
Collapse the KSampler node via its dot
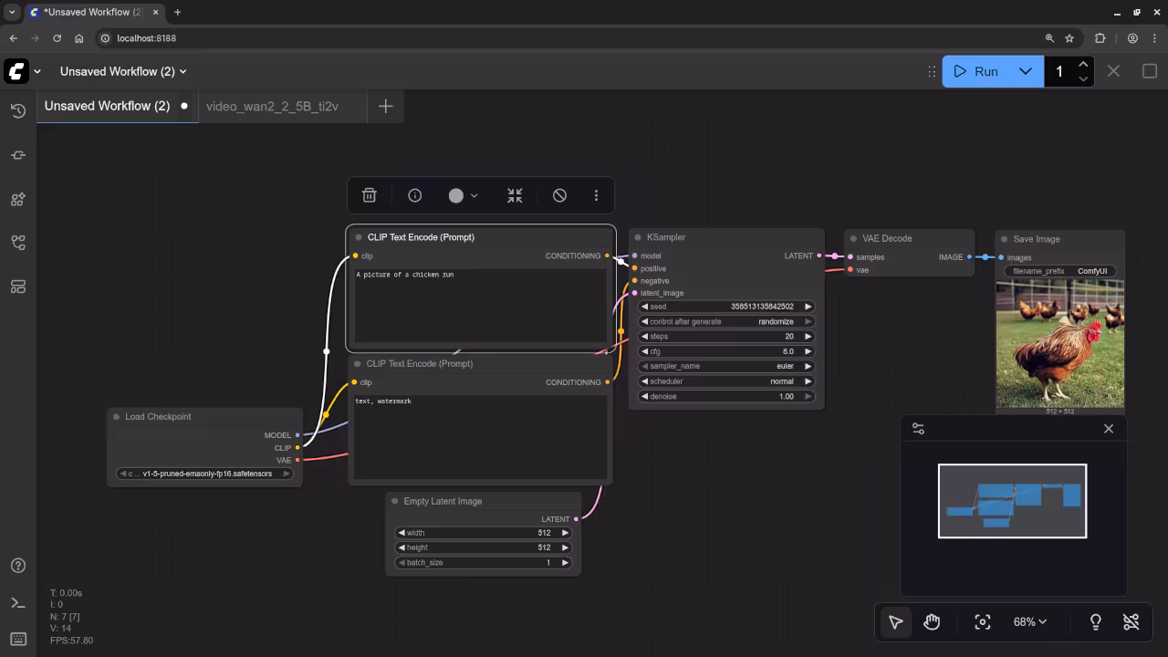(x=638, y=238)
